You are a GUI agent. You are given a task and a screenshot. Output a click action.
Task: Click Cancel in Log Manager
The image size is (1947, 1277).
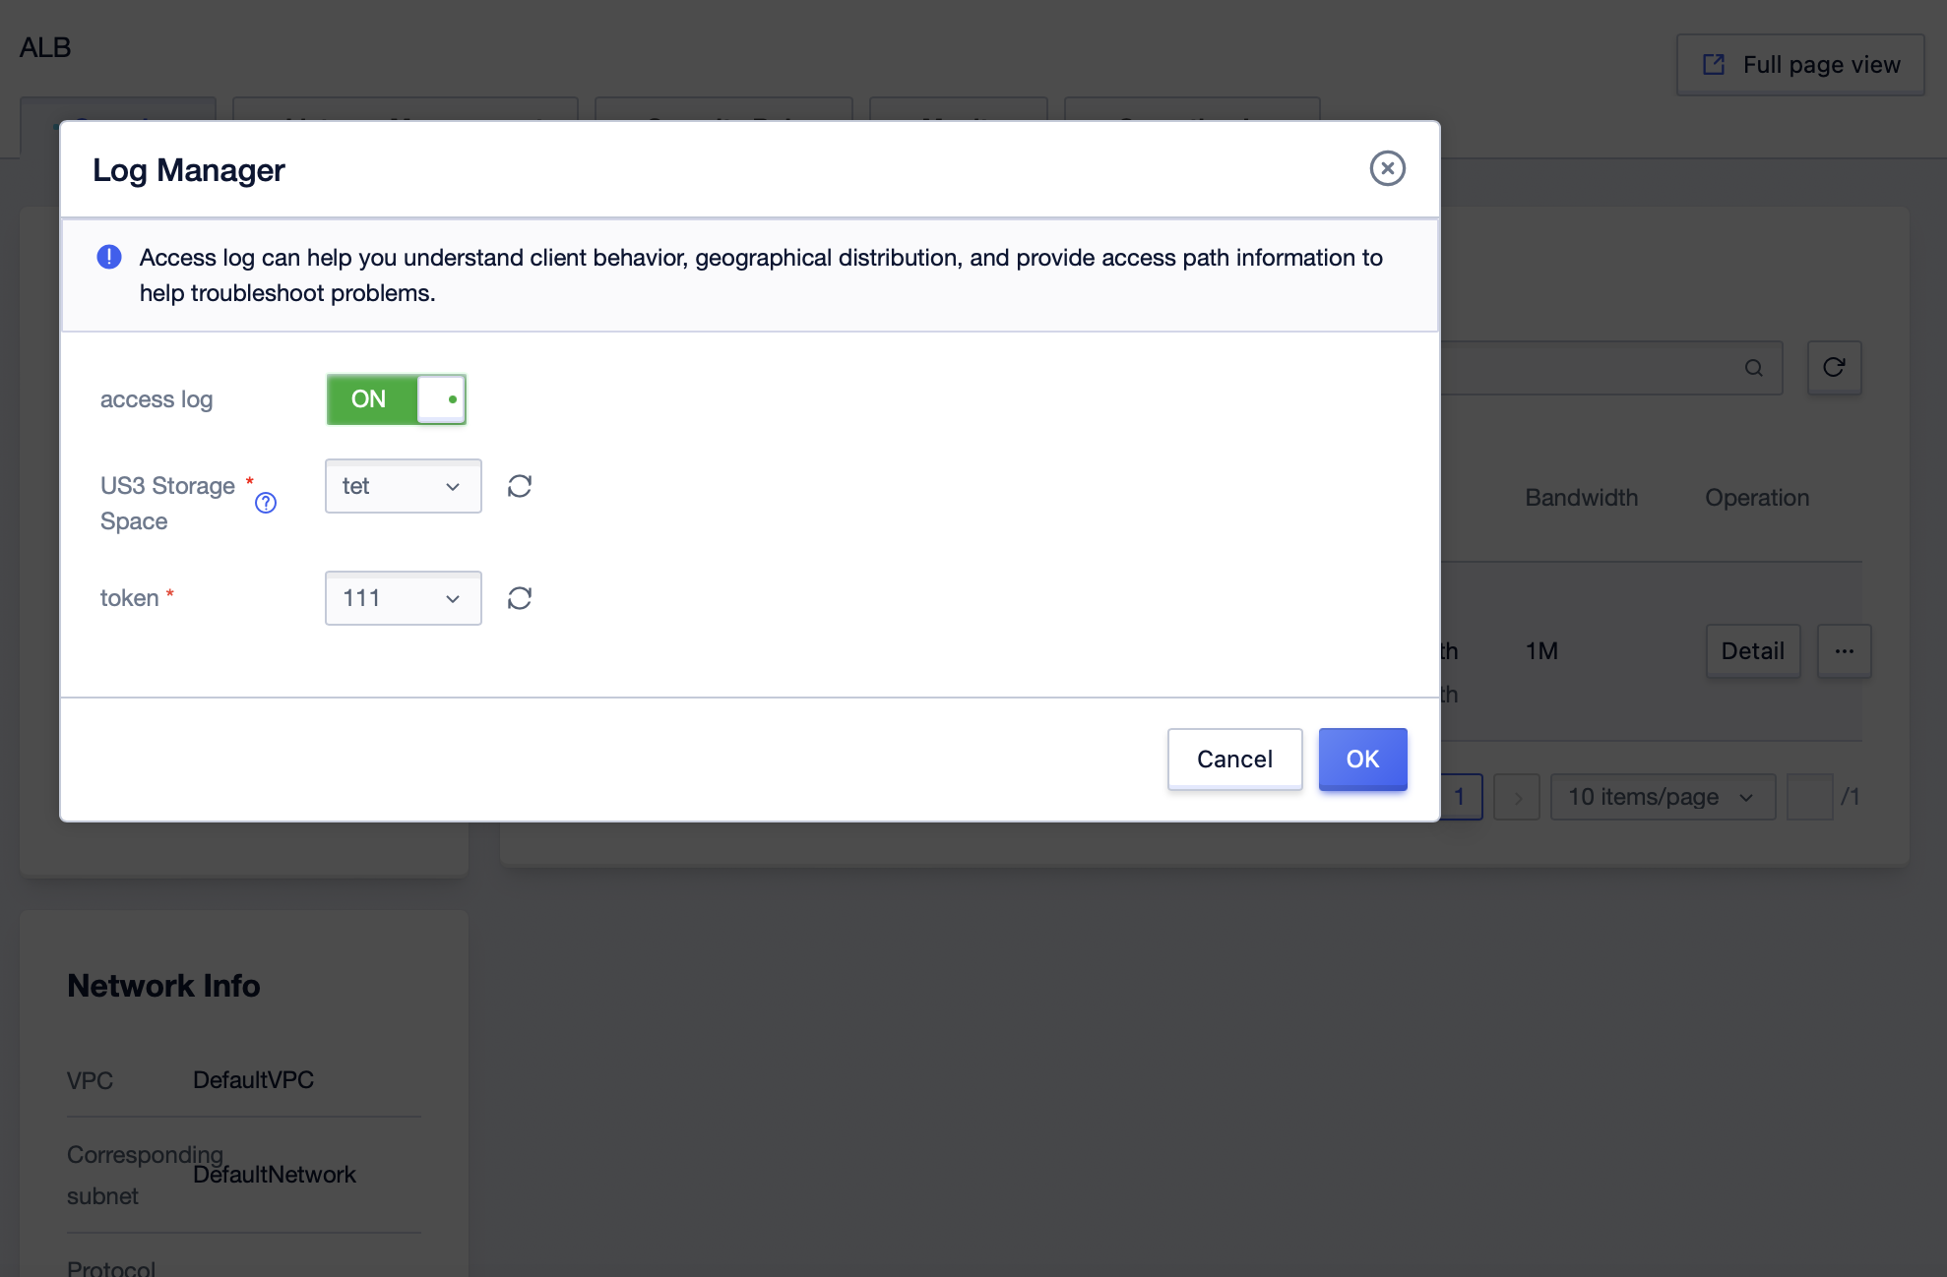1234,759
